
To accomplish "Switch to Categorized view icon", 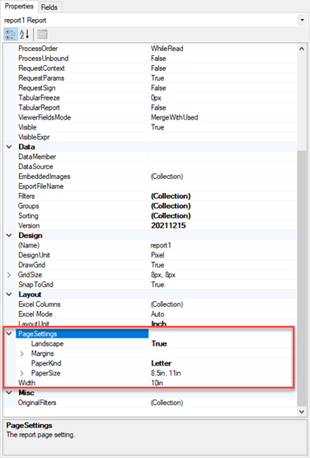I will [11, 34].
